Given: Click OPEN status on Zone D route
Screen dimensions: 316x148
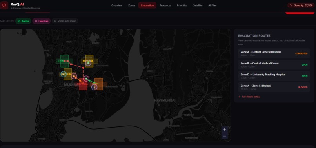Looking at the screenshot, I should click(305, 76).
